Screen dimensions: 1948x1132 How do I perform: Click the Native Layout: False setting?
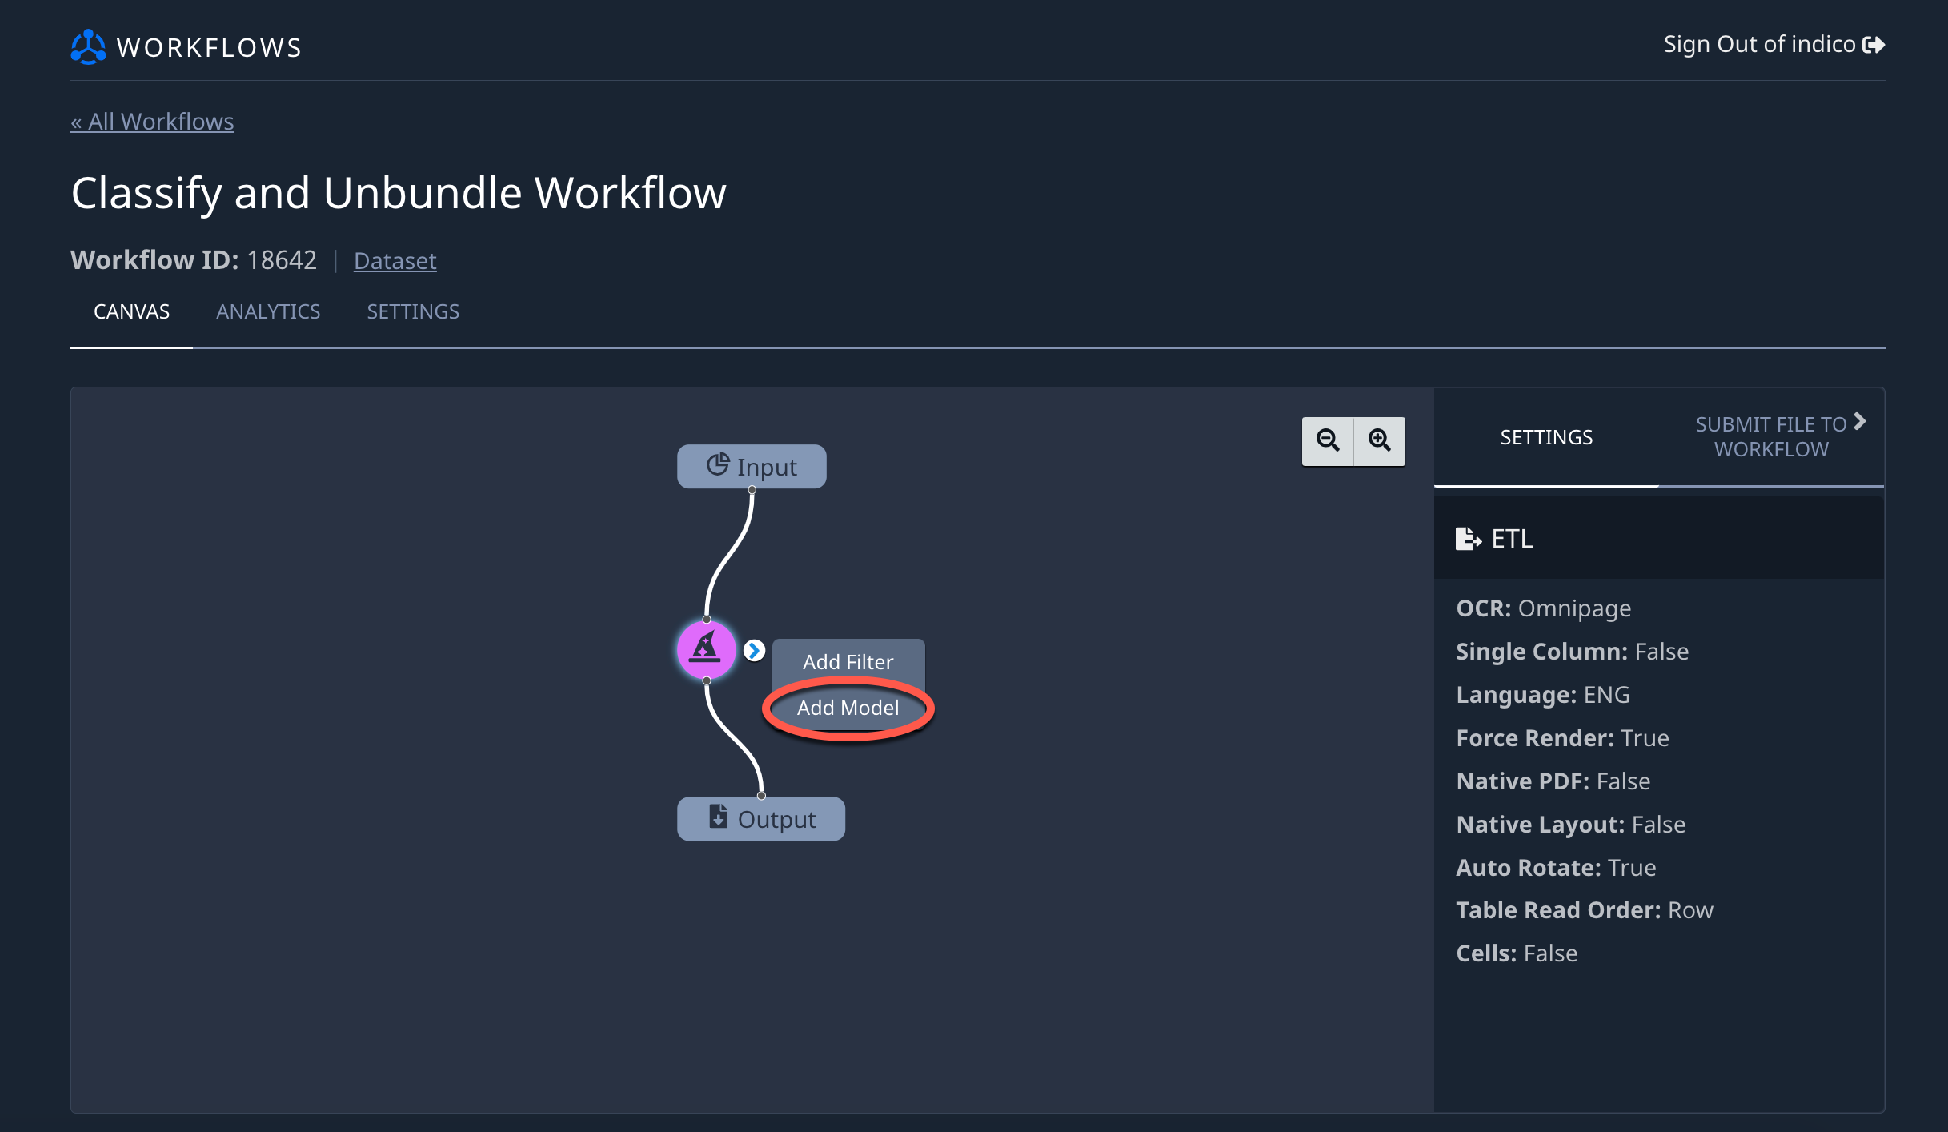[x=1570, y=825]
